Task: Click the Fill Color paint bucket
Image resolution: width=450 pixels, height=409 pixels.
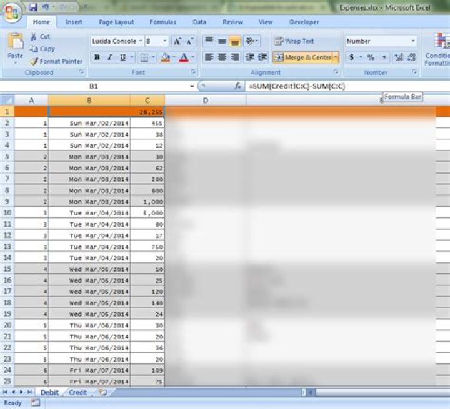Action: 165,57
